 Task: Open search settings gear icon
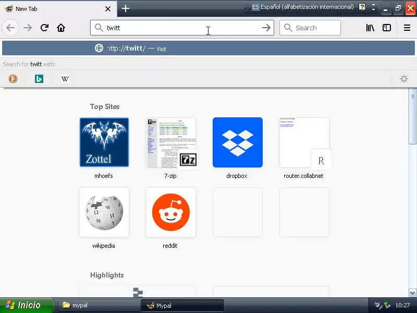click(403, 79)
